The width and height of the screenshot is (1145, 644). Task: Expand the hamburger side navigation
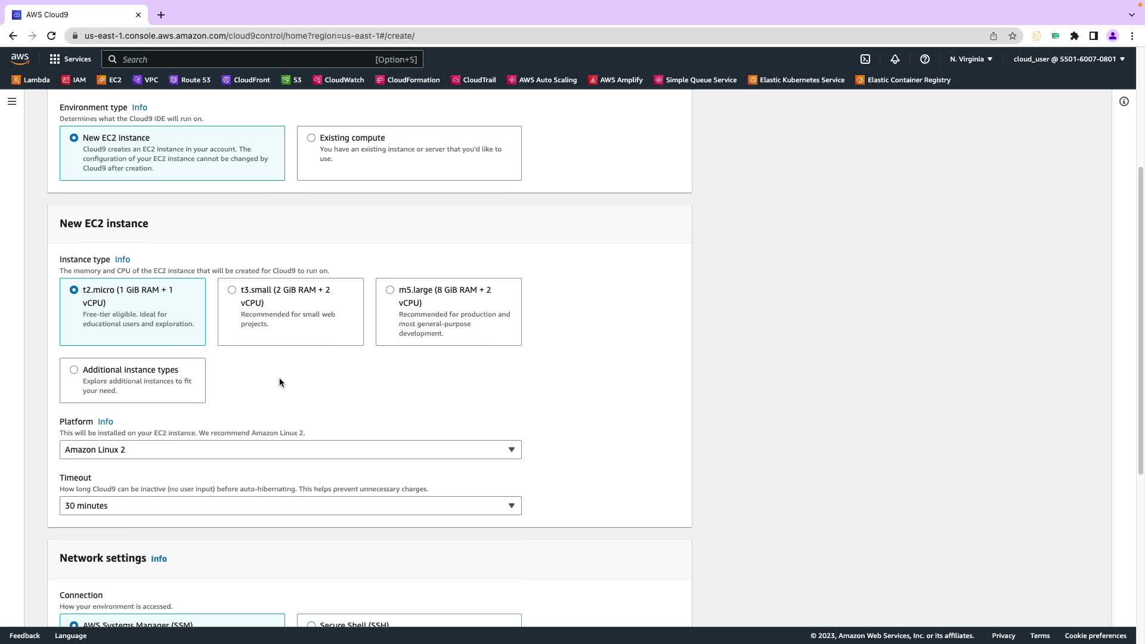(x=11, y=101)
